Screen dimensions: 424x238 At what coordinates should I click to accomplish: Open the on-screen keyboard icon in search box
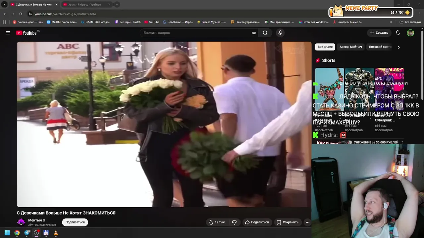pyautogui.click(x=254, y=33)
